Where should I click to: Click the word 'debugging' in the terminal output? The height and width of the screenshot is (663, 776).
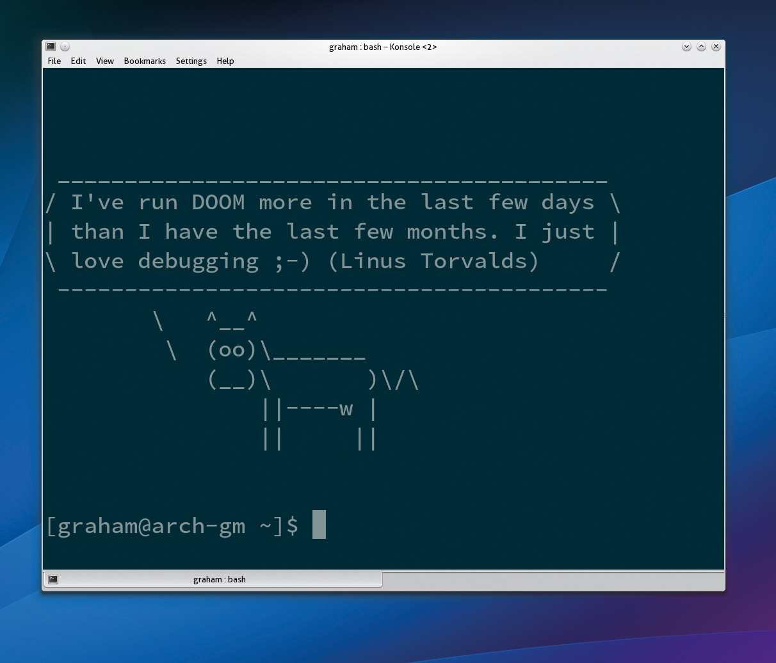pyautogui.click(x=198, y=262)
